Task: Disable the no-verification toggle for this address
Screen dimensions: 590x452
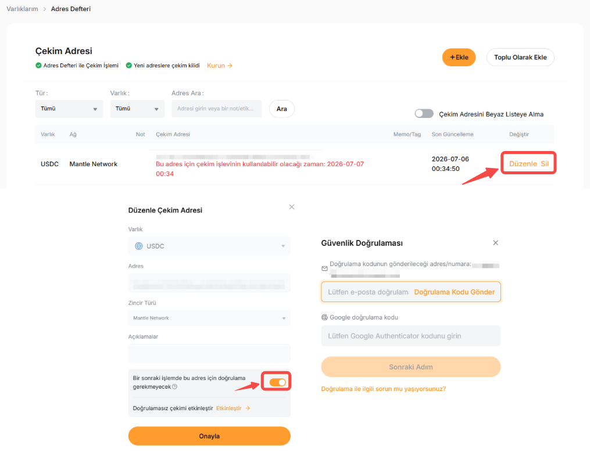Action: (x=278, y=382)
